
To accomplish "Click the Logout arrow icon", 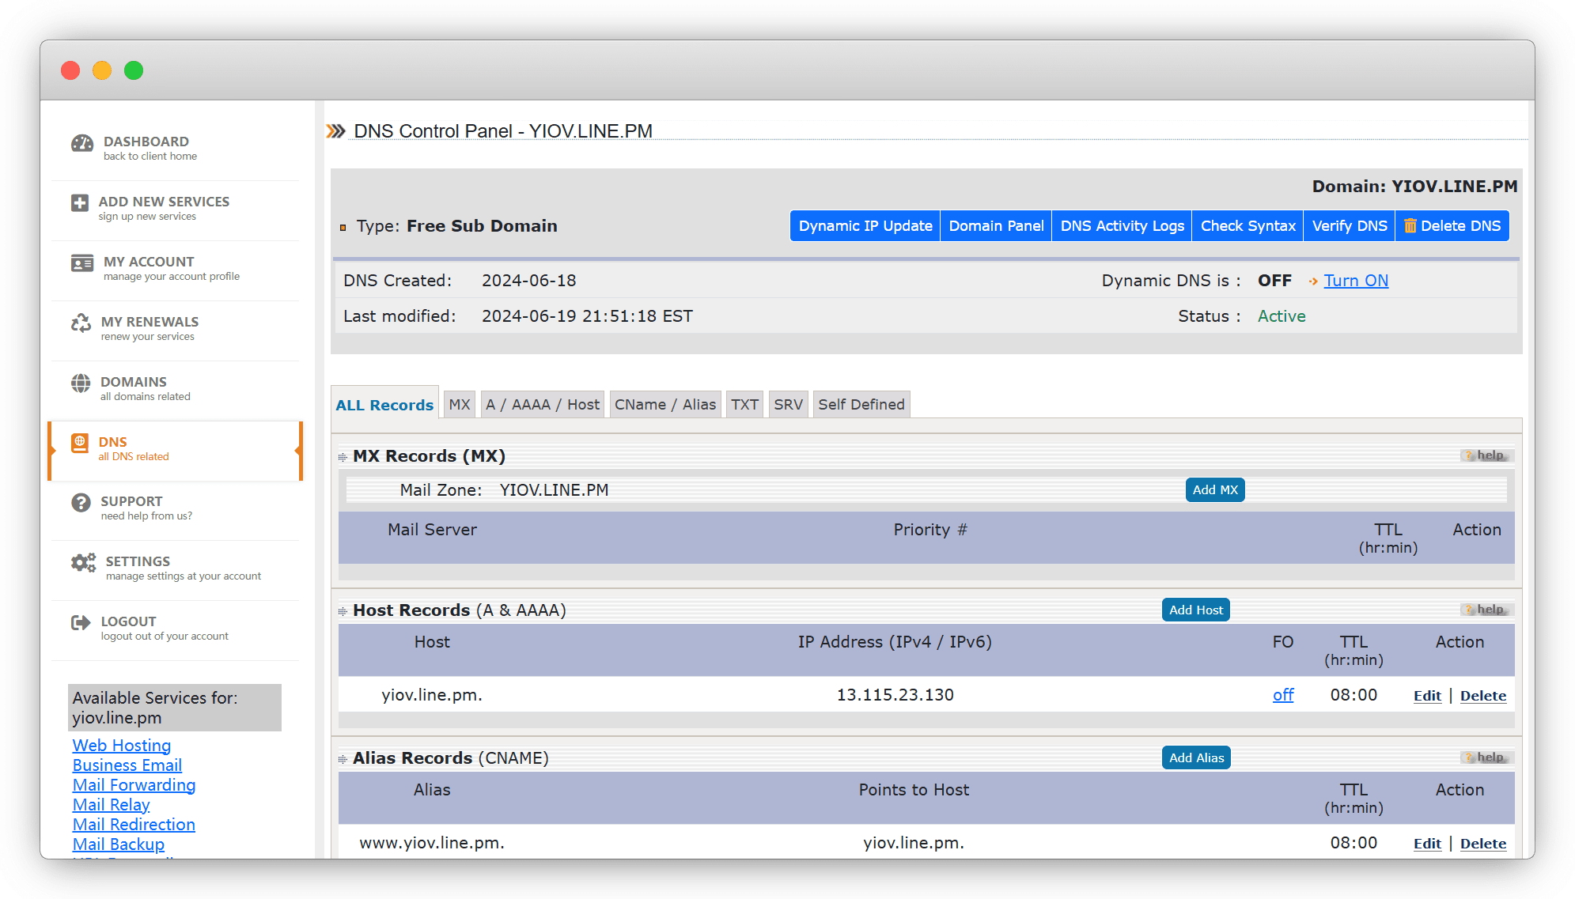I will pyautogui.click(x=81, y=623).
